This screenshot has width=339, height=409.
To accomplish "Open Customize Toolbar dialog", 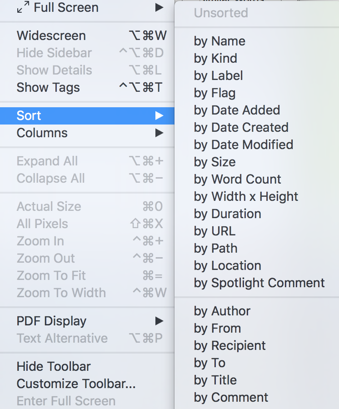I will 87,384.
